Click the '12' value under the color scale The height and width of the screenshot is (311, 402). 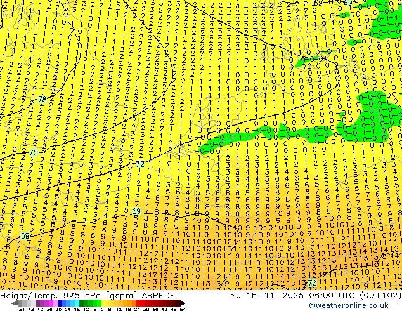coord(119,309)
